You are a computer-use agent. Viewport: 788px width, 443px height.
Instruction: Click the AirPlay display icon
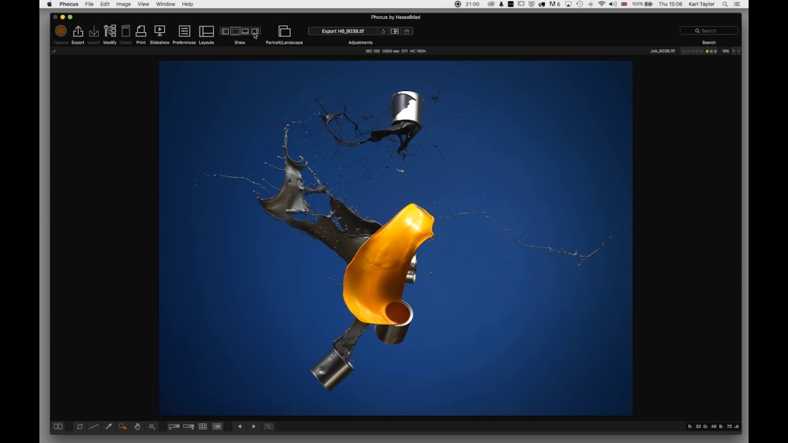(568, 4)
